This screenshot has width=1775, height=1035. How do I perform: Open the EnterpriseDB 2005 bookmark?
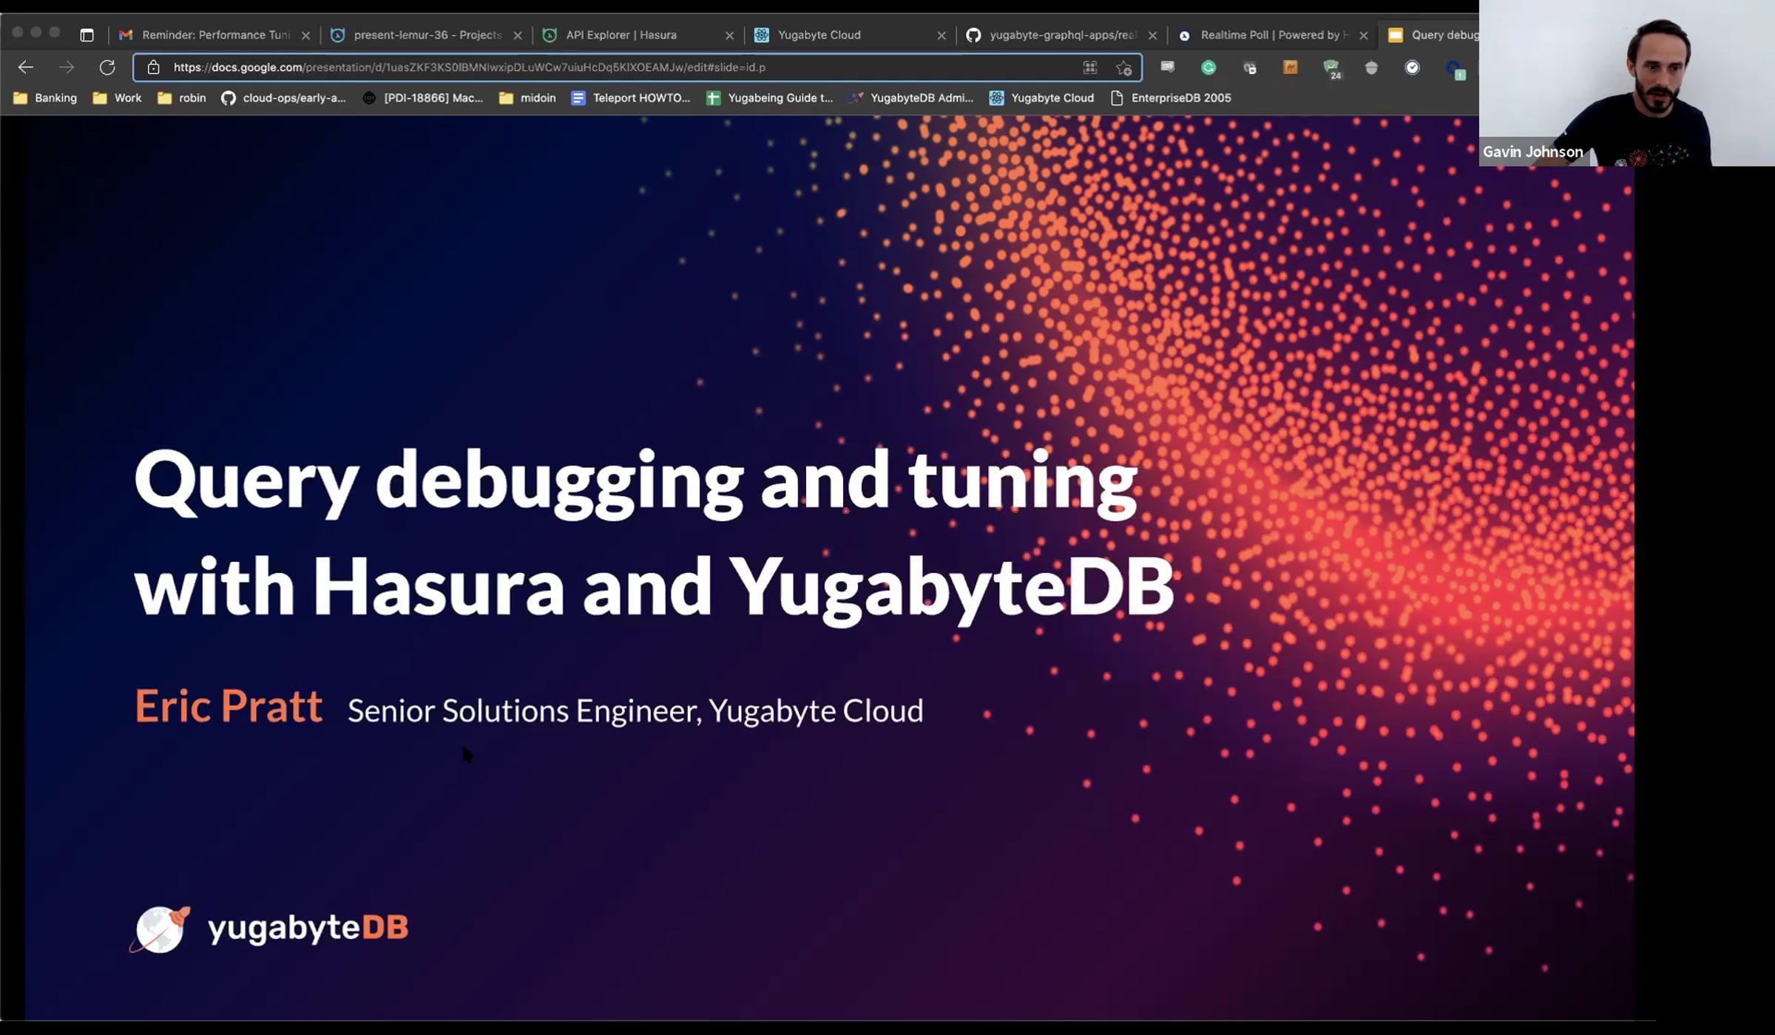point(1171,98)
